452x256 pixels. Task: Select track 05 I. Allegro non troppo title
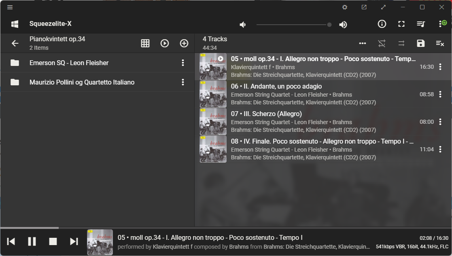[x=323, y=59]
